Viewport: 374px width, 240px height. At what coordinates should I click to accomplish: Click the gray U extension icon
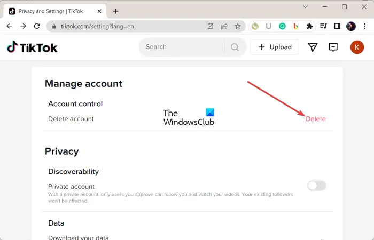(269, 26)
